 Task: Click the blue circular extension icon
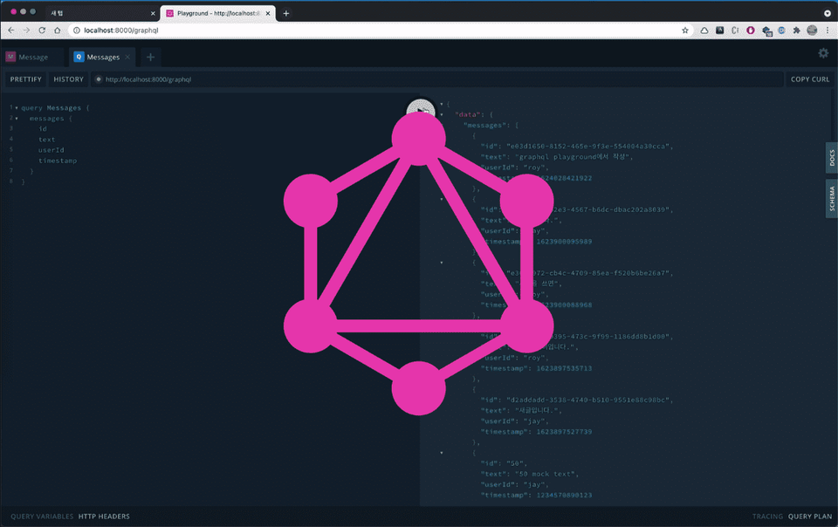pyautogui.click(x=781, y=31)
